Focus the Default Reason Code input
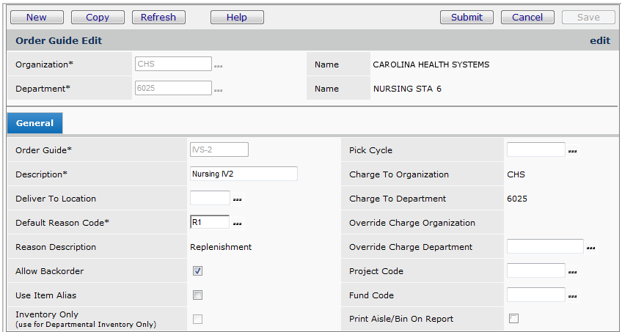This screenshot has width=622, height=332. (209, 222)
